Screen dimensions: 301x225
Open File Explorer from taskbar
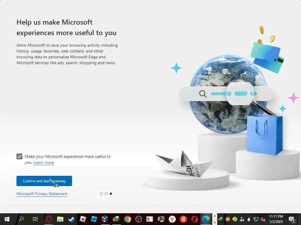[60, 219]
